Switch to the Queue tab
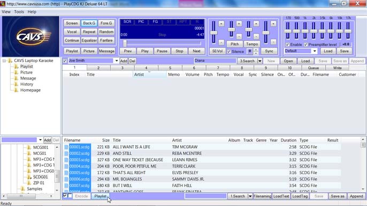 [x=313, y=68]
